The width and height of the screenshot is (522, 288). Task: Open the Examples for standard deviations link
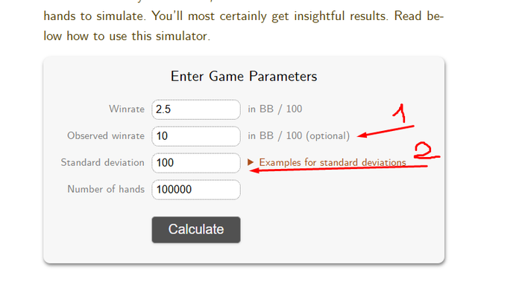pos(333,162)
